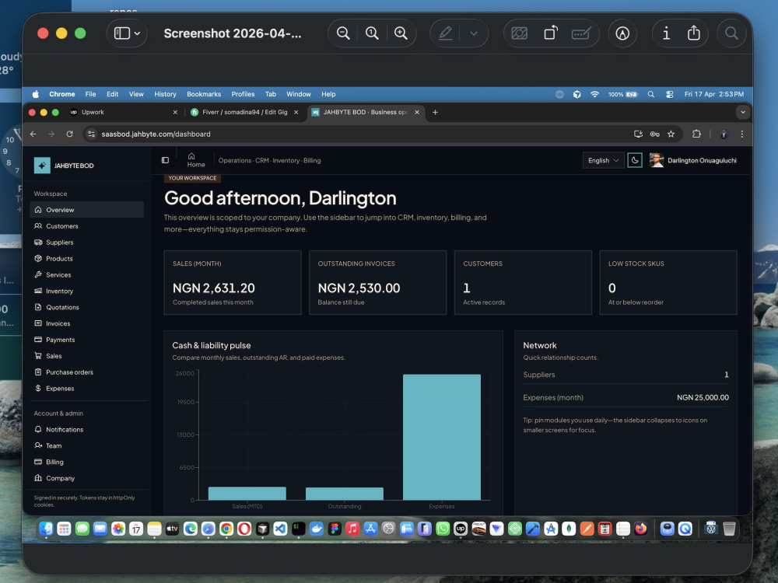Image resolution: width=778 pixels, height=583 pixels.
Task: Select Overview in the sidebar
Action: 87,210
